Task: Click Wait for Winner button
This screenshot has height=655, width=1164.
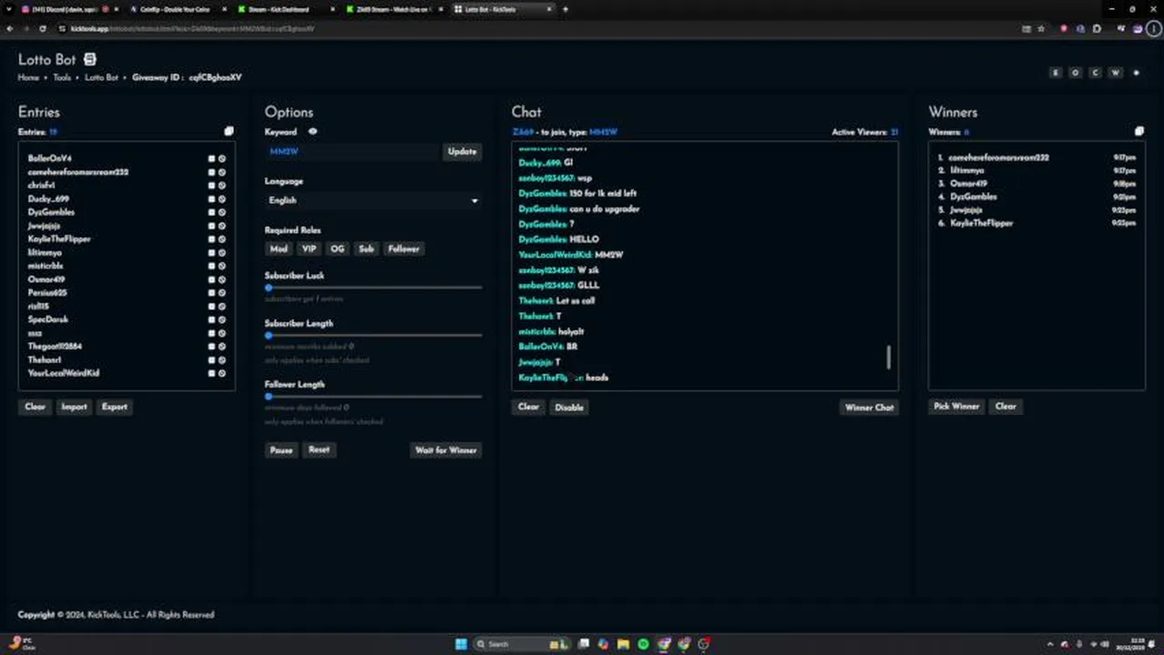Action: 446,450
